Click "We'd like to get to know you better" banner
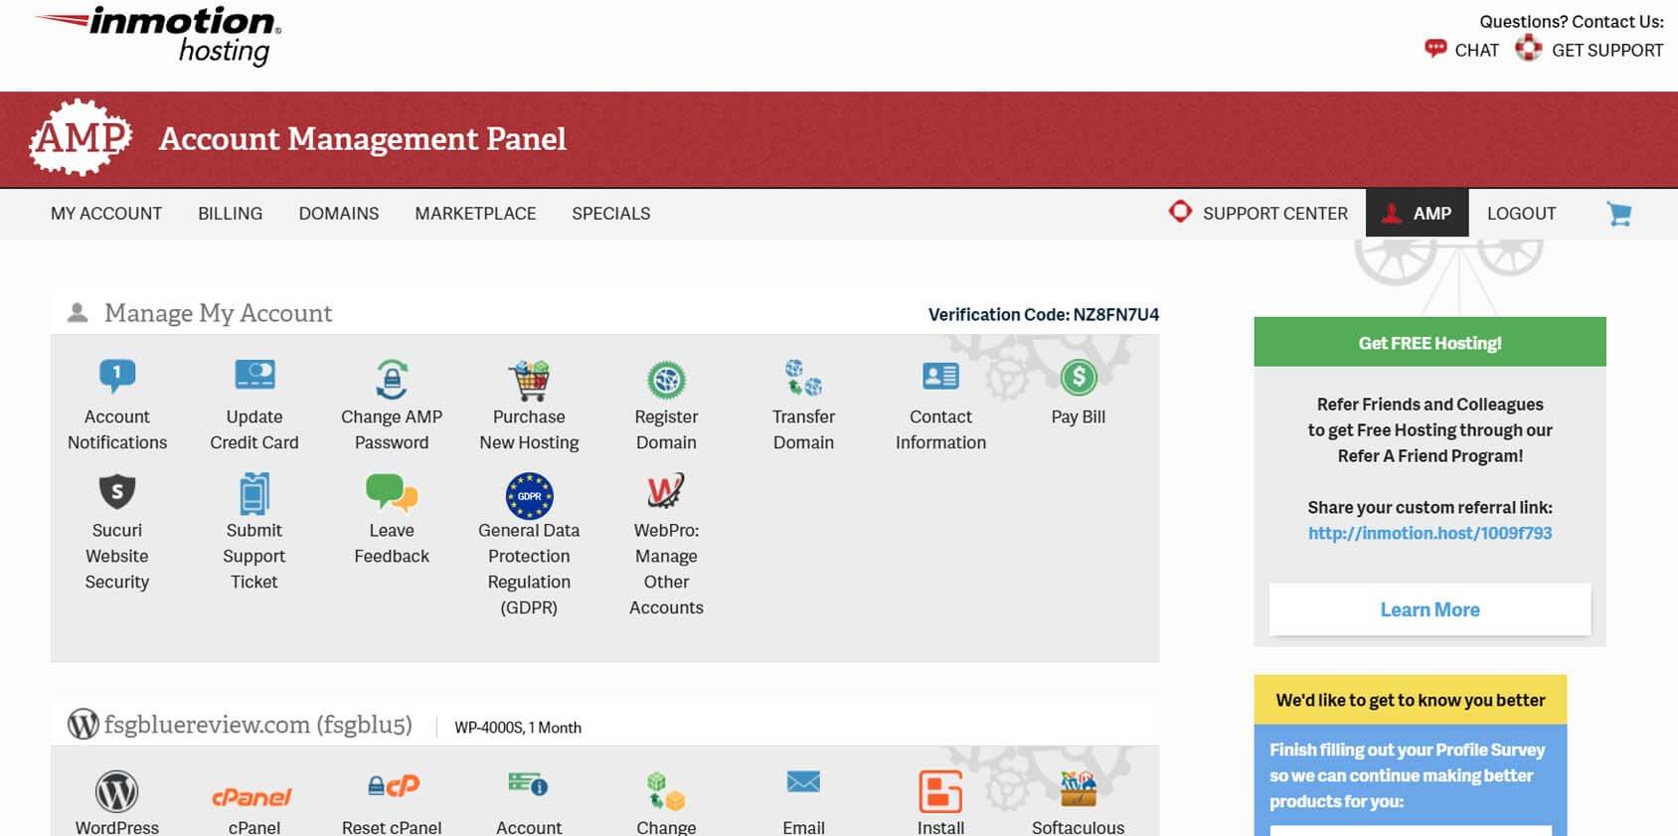The height and width of the screenshot is (836, 1678). [1411, 700]
